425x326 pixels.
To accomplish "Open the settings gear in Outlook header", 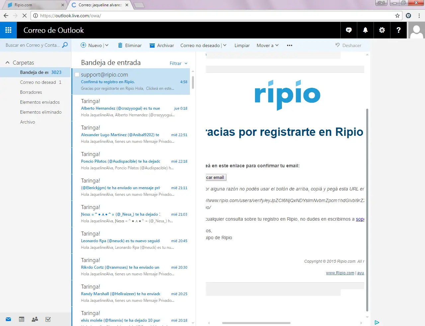I will pyautogui.click(x=382, y=30).
